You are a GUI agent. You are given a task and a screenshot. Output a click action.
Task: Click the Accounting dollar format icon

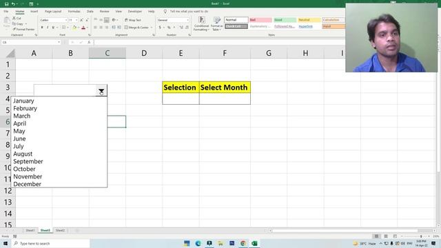click(x=160, y=28)
